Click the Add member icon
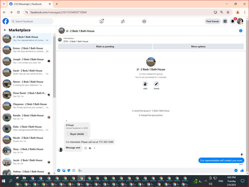The image size is (249, 187). [x=145, y=84]
